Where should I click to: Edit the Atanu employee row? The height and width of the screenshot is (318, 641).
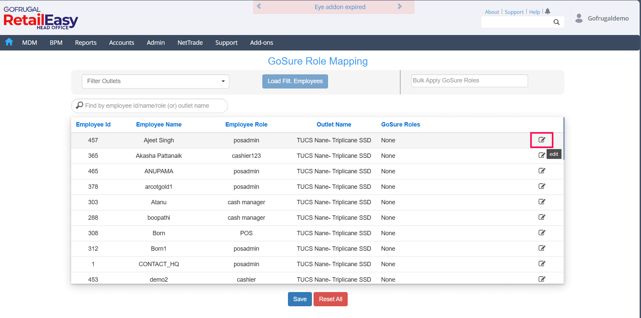(x=542, y=202)
